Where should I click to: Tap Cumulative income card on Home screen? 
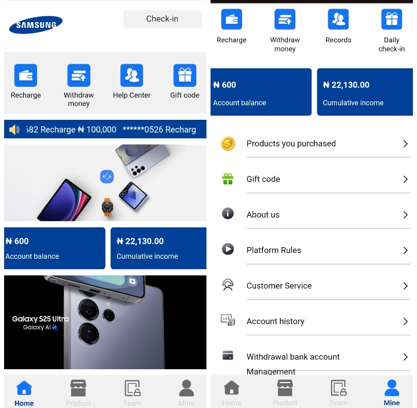(159, 248)
